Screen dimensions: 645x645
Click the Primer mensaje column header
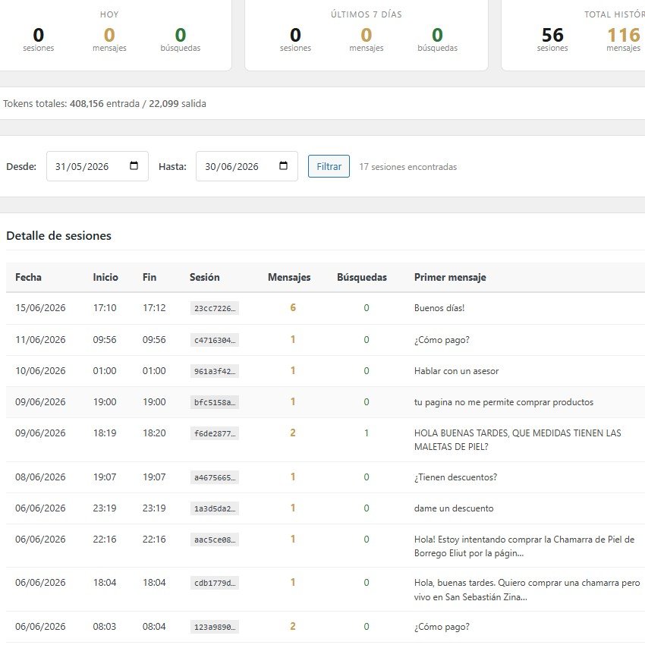[x=450, y=277]
